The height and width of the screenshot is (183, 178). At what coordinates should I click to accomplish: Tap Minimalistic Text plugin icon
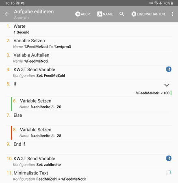[x=169, y=173]
